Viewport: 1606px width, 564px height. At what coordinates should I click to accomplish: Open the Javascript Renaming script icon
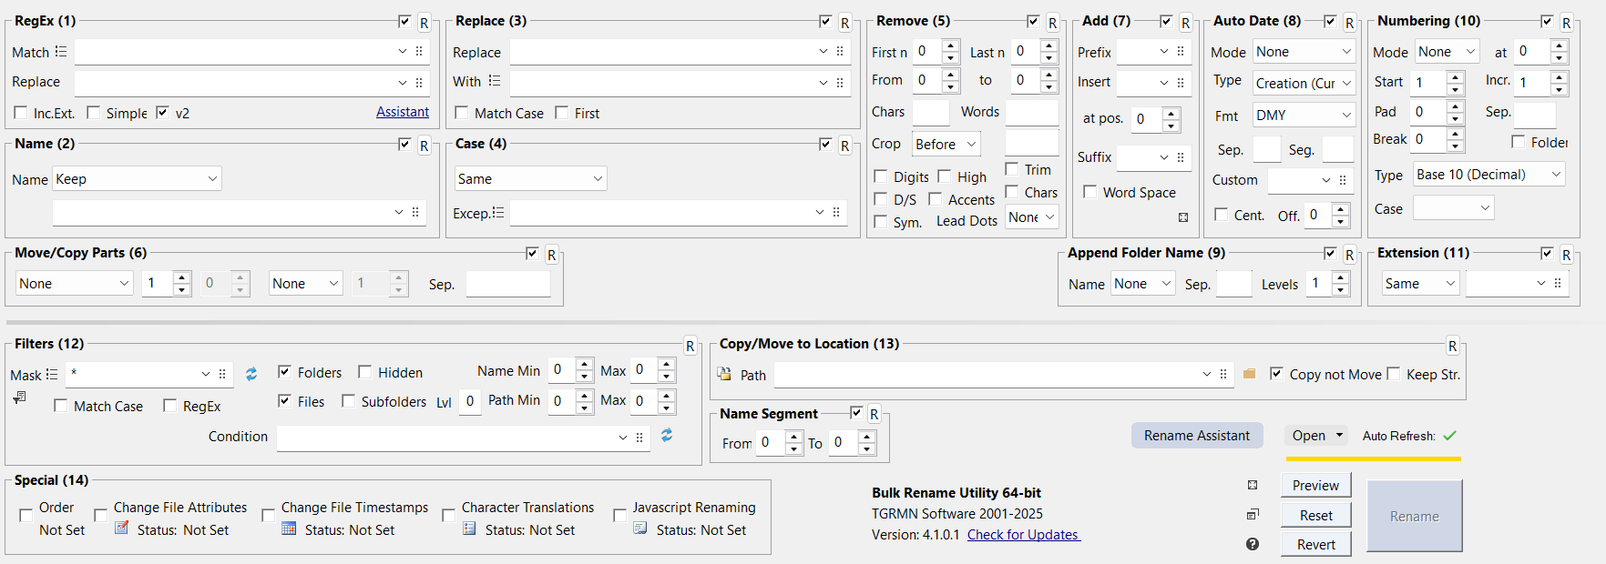tap(640, 529)
